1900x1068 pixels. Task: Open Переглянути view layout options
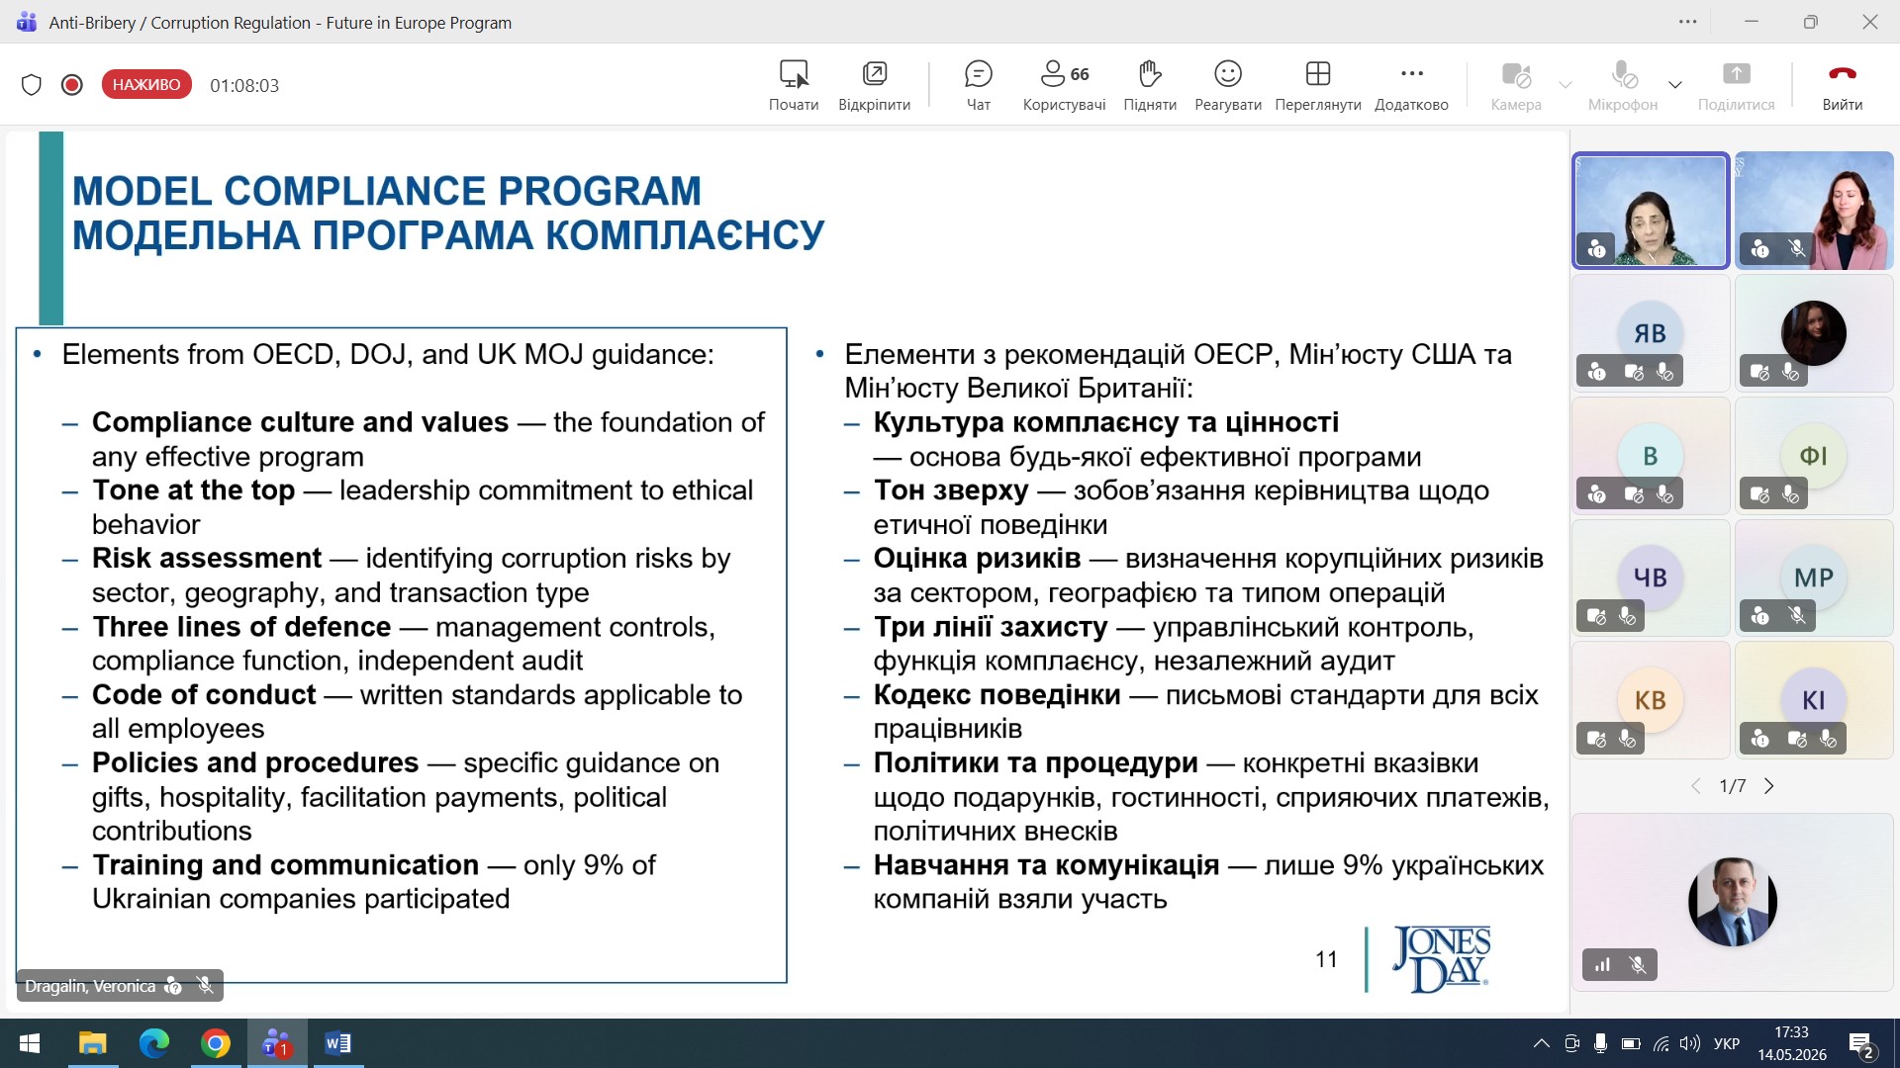[x=1318, y=85]
